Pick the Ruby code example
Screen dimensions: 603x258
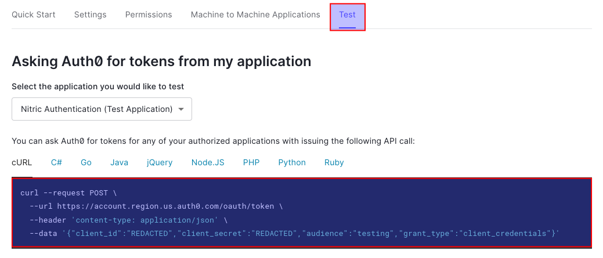(334, 162)
